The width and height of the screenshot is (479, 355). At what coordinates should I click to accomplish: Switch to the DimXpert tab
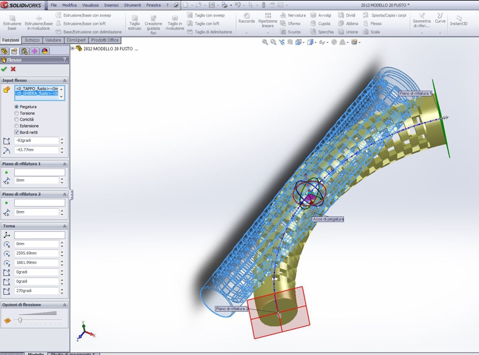pyautogui.click(x=76, y=40)
